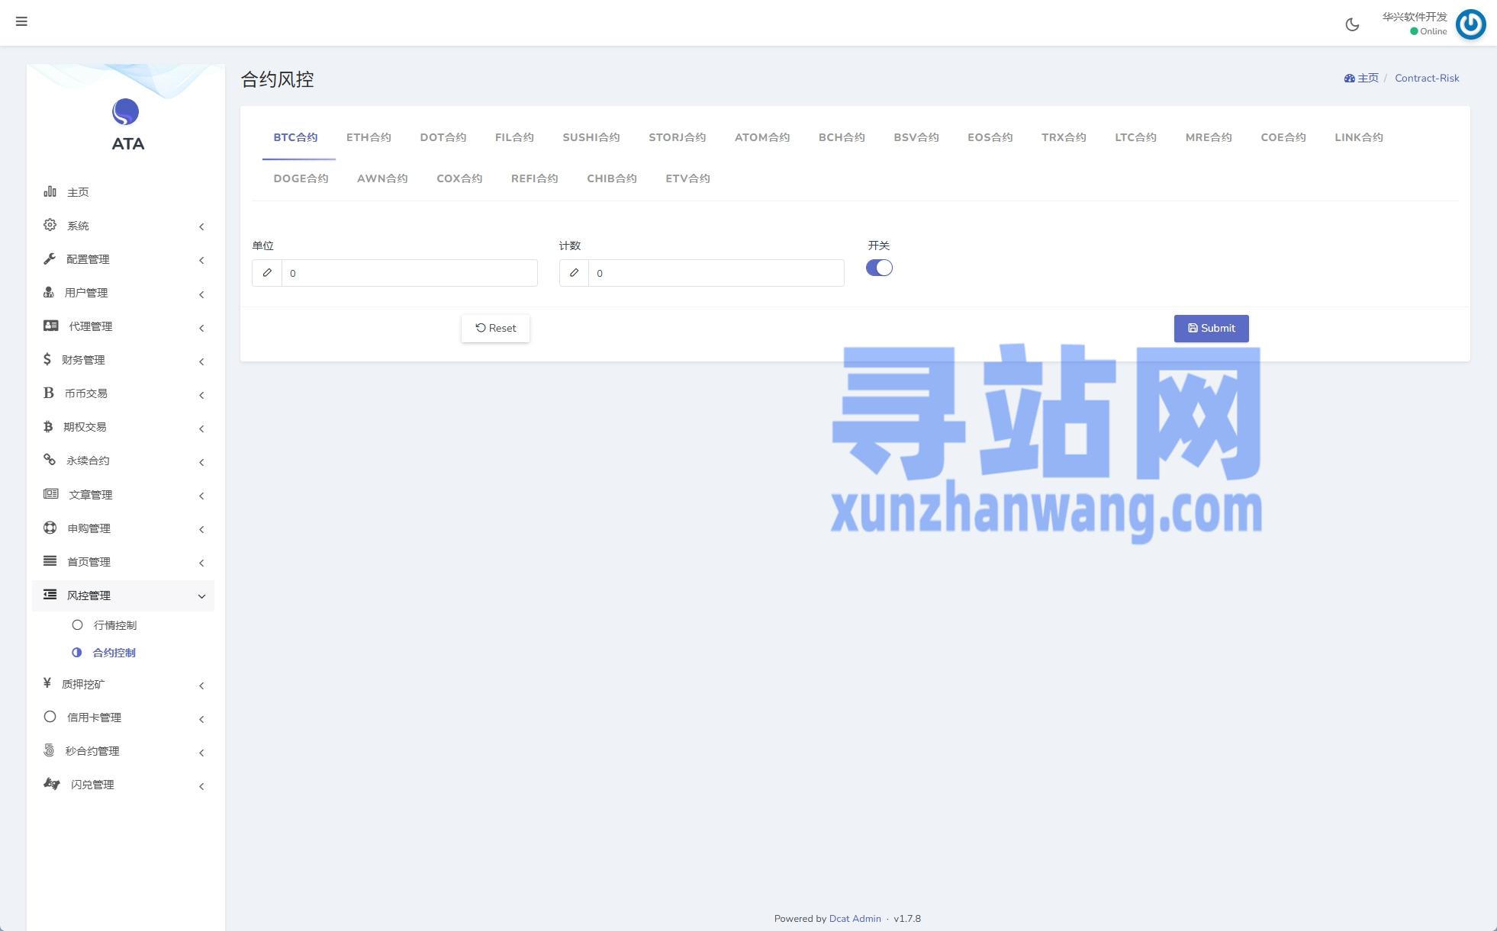Click pencil icon beside 计数 field
Screen dimensions: 1497x931
coord(574,273)
